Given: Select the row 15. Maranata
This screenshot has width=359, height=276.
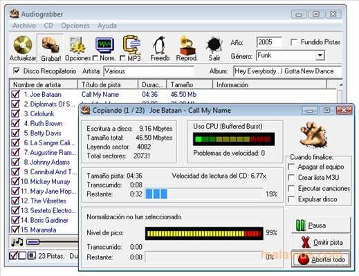Looking at the screenshot, I should click(38, 230).
